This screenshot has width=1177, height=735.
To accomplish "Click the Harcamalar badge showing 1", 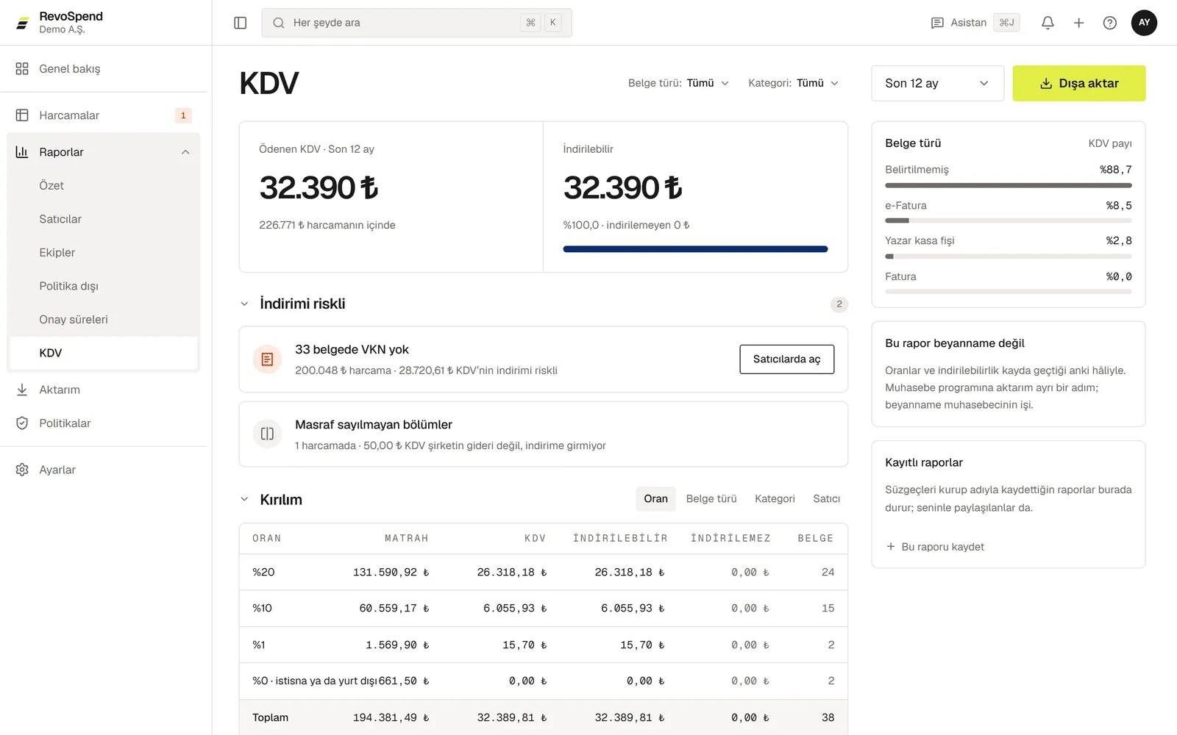I will pyautogui.click(x=183, y=115).
